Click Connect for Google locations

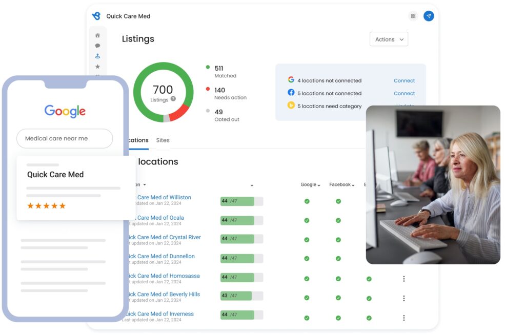click(x=404, y=80)
